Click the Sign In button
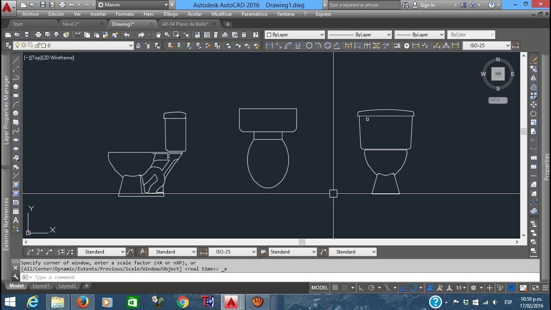Viewport: 551px width, 310px height. click(x=424, y=5)
